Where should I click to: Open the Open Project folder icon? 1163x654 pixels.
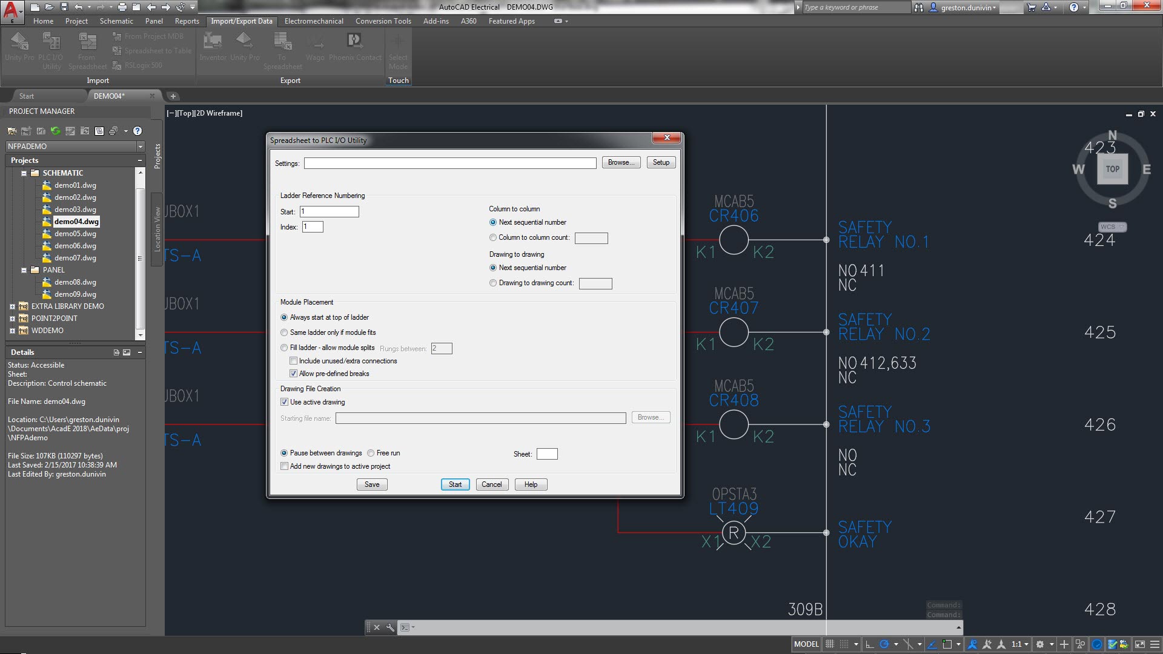point(12,131)
